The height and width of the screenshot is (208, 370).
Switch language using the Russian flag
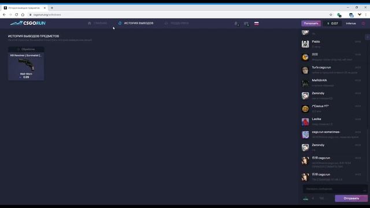(257, 23)
